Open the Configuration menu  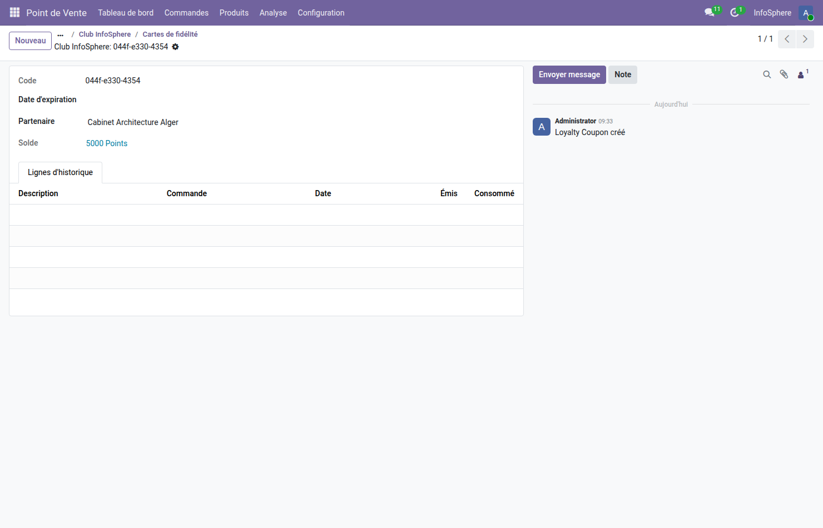(x=321, y=13)
